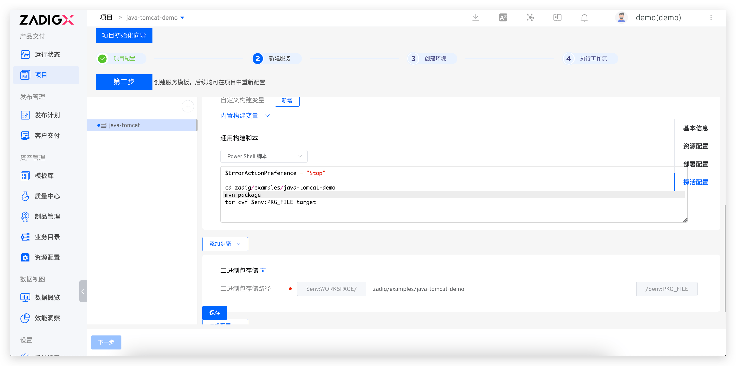This screenshot has width=736, height=366.
Task: Select java-tomcat service in list
Action: tap(141, 125)
